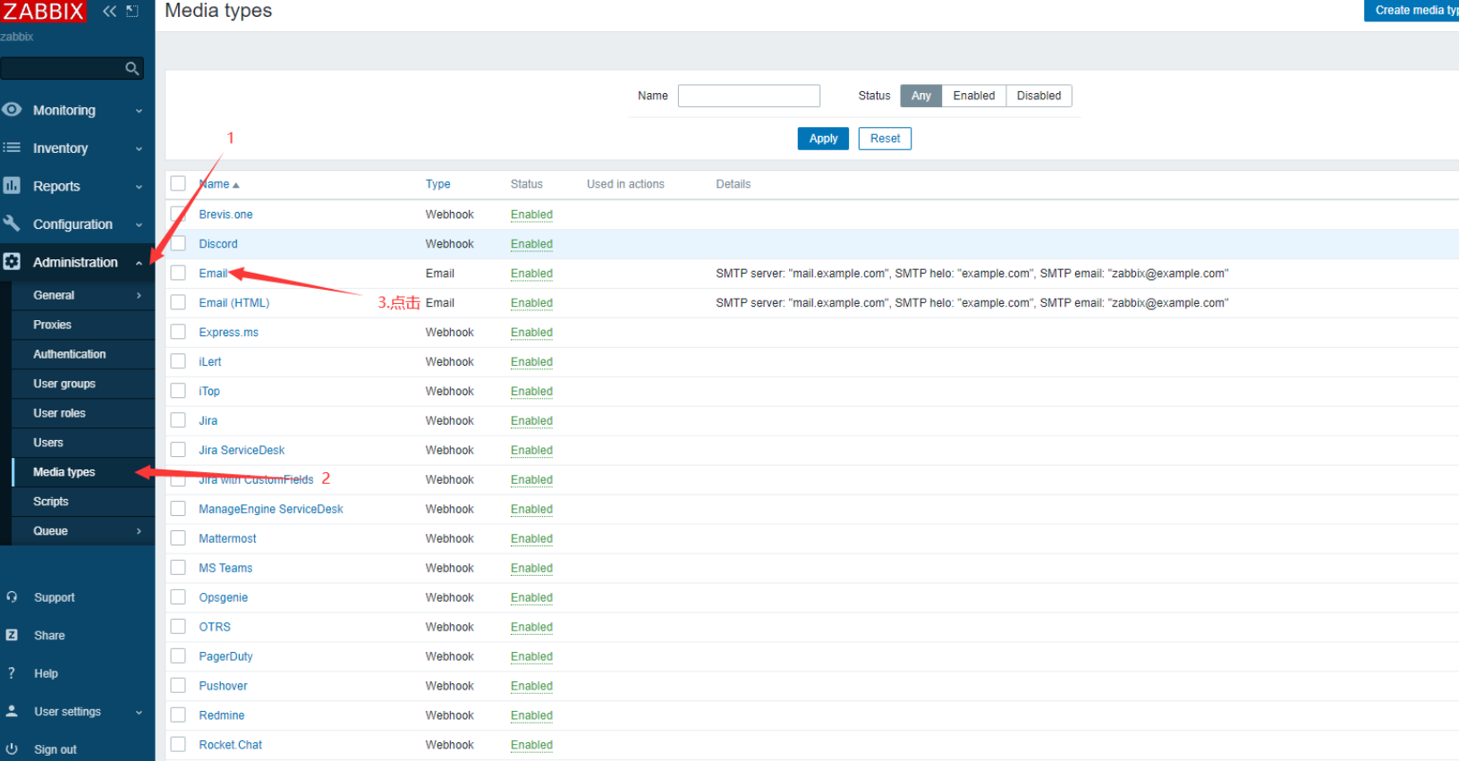Click the Help question mark icon
Image resolution: width=1459 pixels, height=761 pixels.
pyautogui.click(x=12, y=672)
